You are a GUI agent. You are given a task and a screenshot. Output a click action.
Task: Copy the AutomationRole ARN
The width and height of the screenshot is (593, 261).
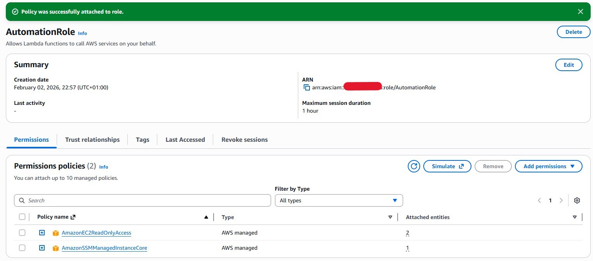[x=307, y=87]
